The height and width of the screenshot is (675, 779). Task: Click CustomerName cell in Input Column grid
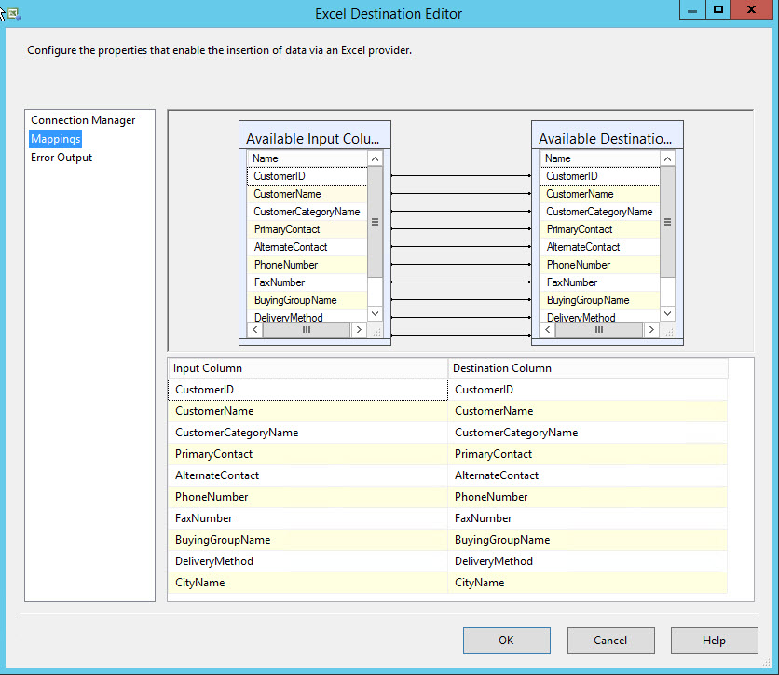[308, 411]
